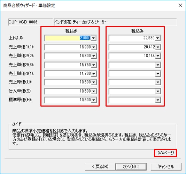
Task: Click the empty tax-included 仕入単価 field
Action: click(x=132, y=91)
